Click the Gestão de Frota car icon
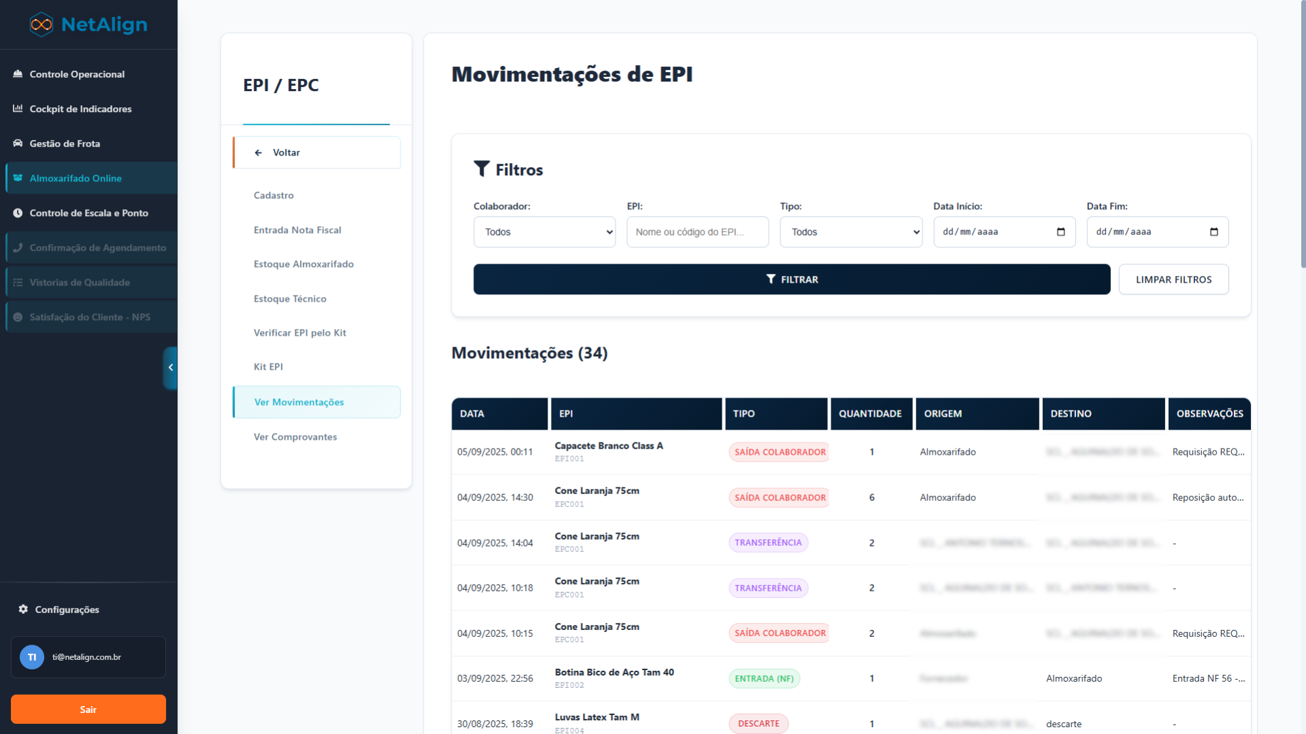 18,143
